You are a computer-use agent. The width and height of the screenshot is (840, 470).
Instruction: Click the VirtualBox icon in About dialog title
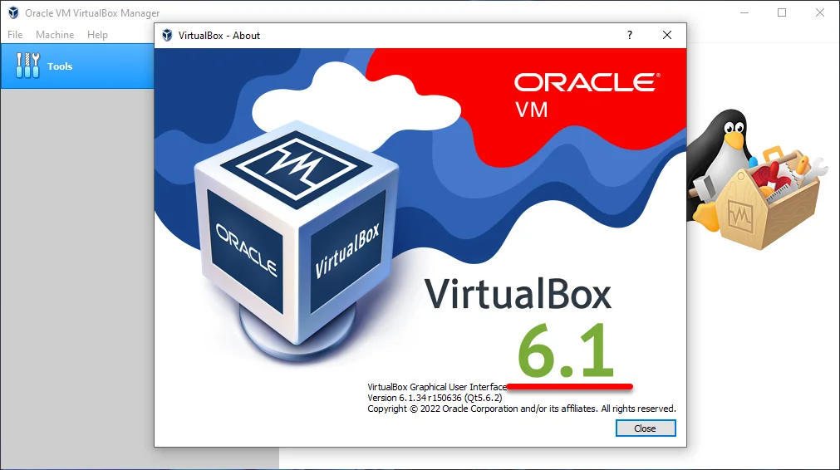pos(167,36)
